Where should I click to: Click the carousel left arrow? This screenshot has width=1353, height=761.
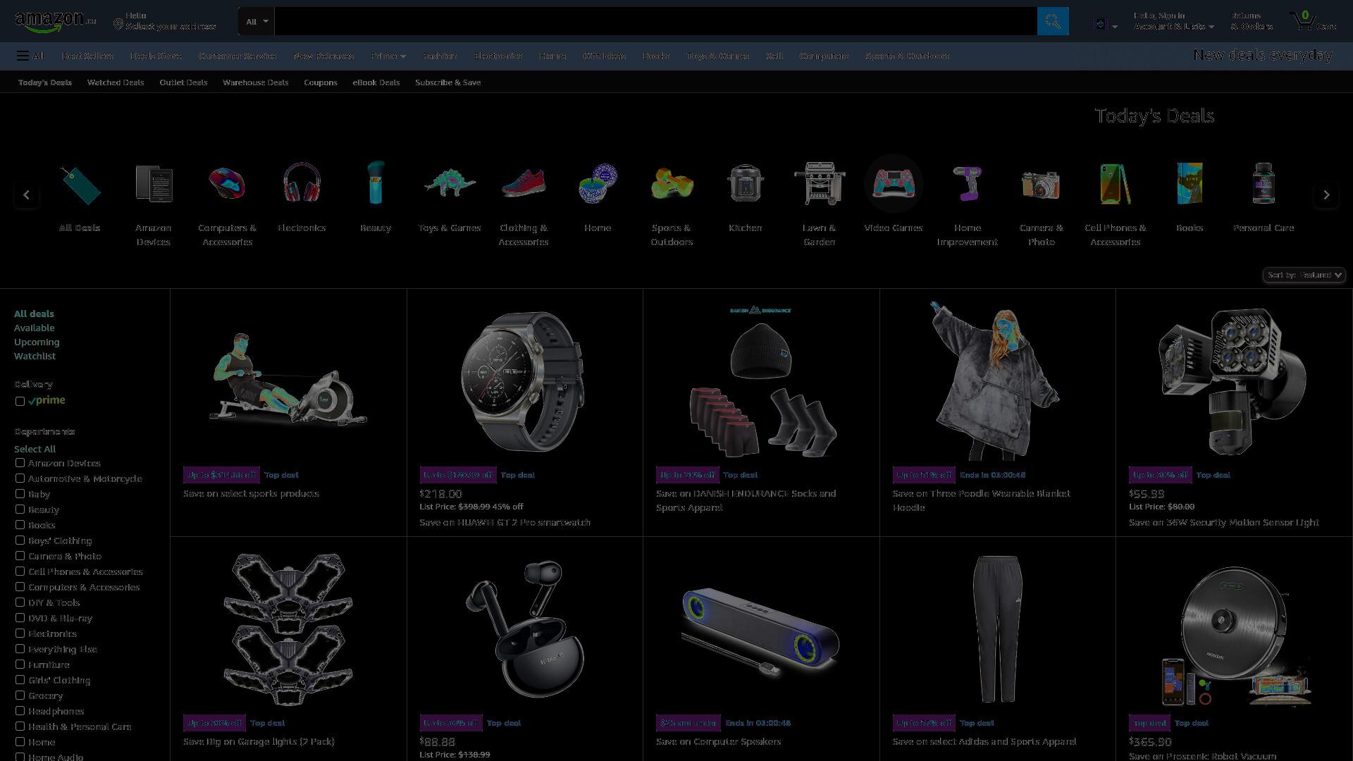[26, 195]
